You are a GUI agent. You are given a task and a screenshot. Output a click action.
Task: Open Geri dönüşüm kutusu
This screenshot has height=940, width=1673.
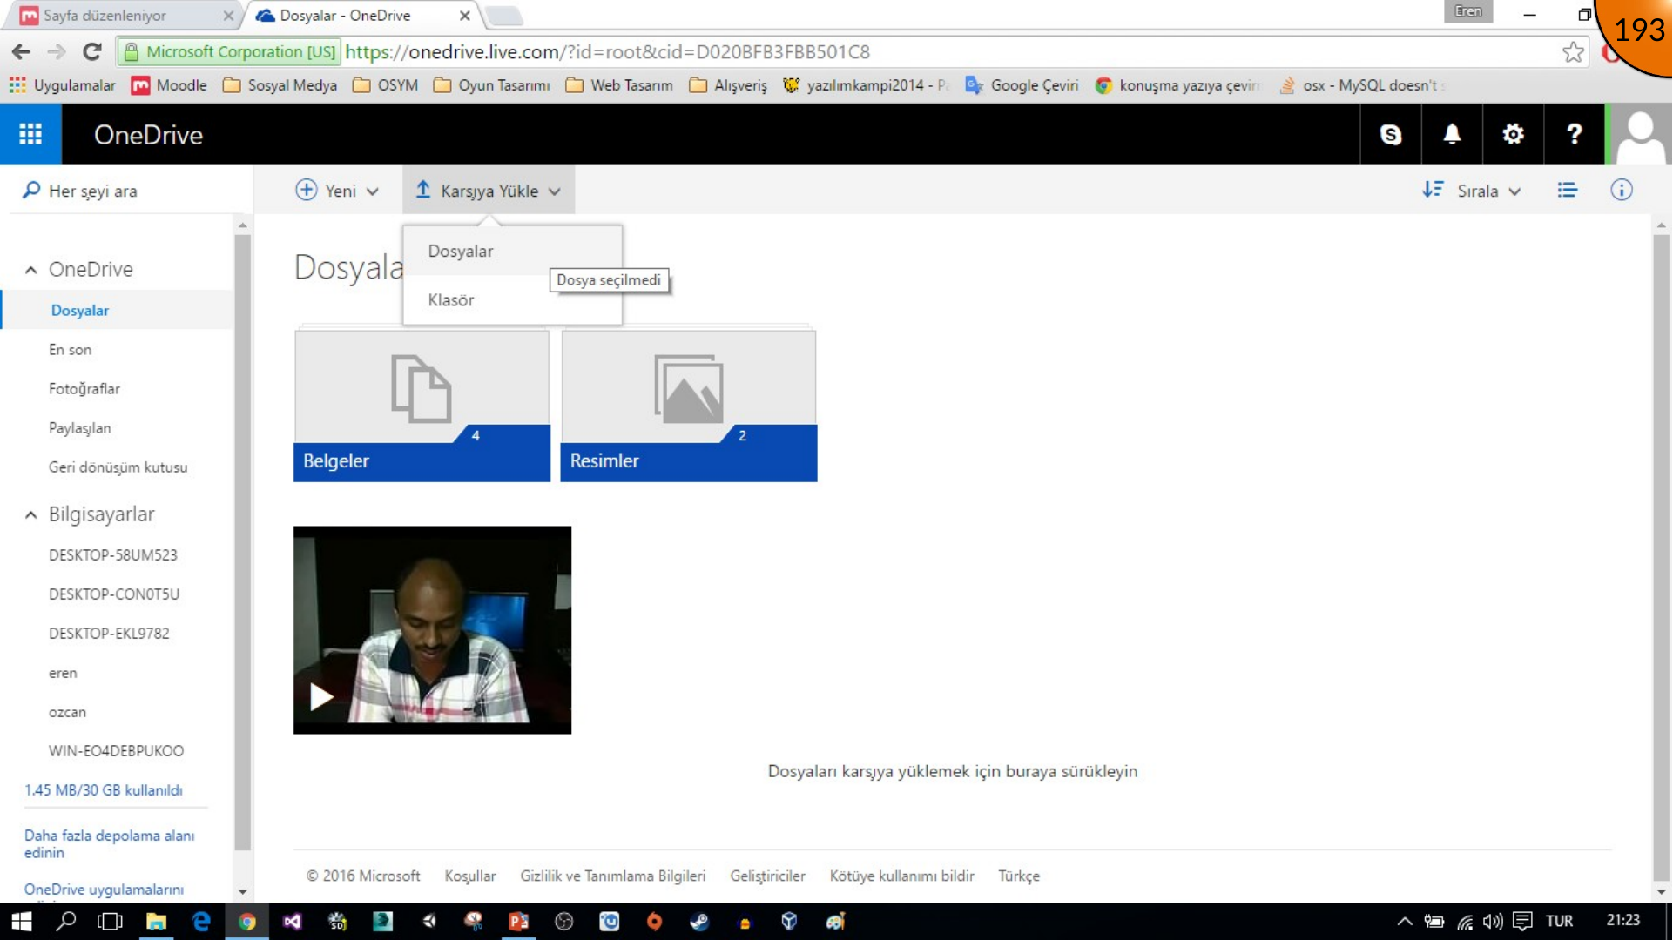click(x=118, y=467)
